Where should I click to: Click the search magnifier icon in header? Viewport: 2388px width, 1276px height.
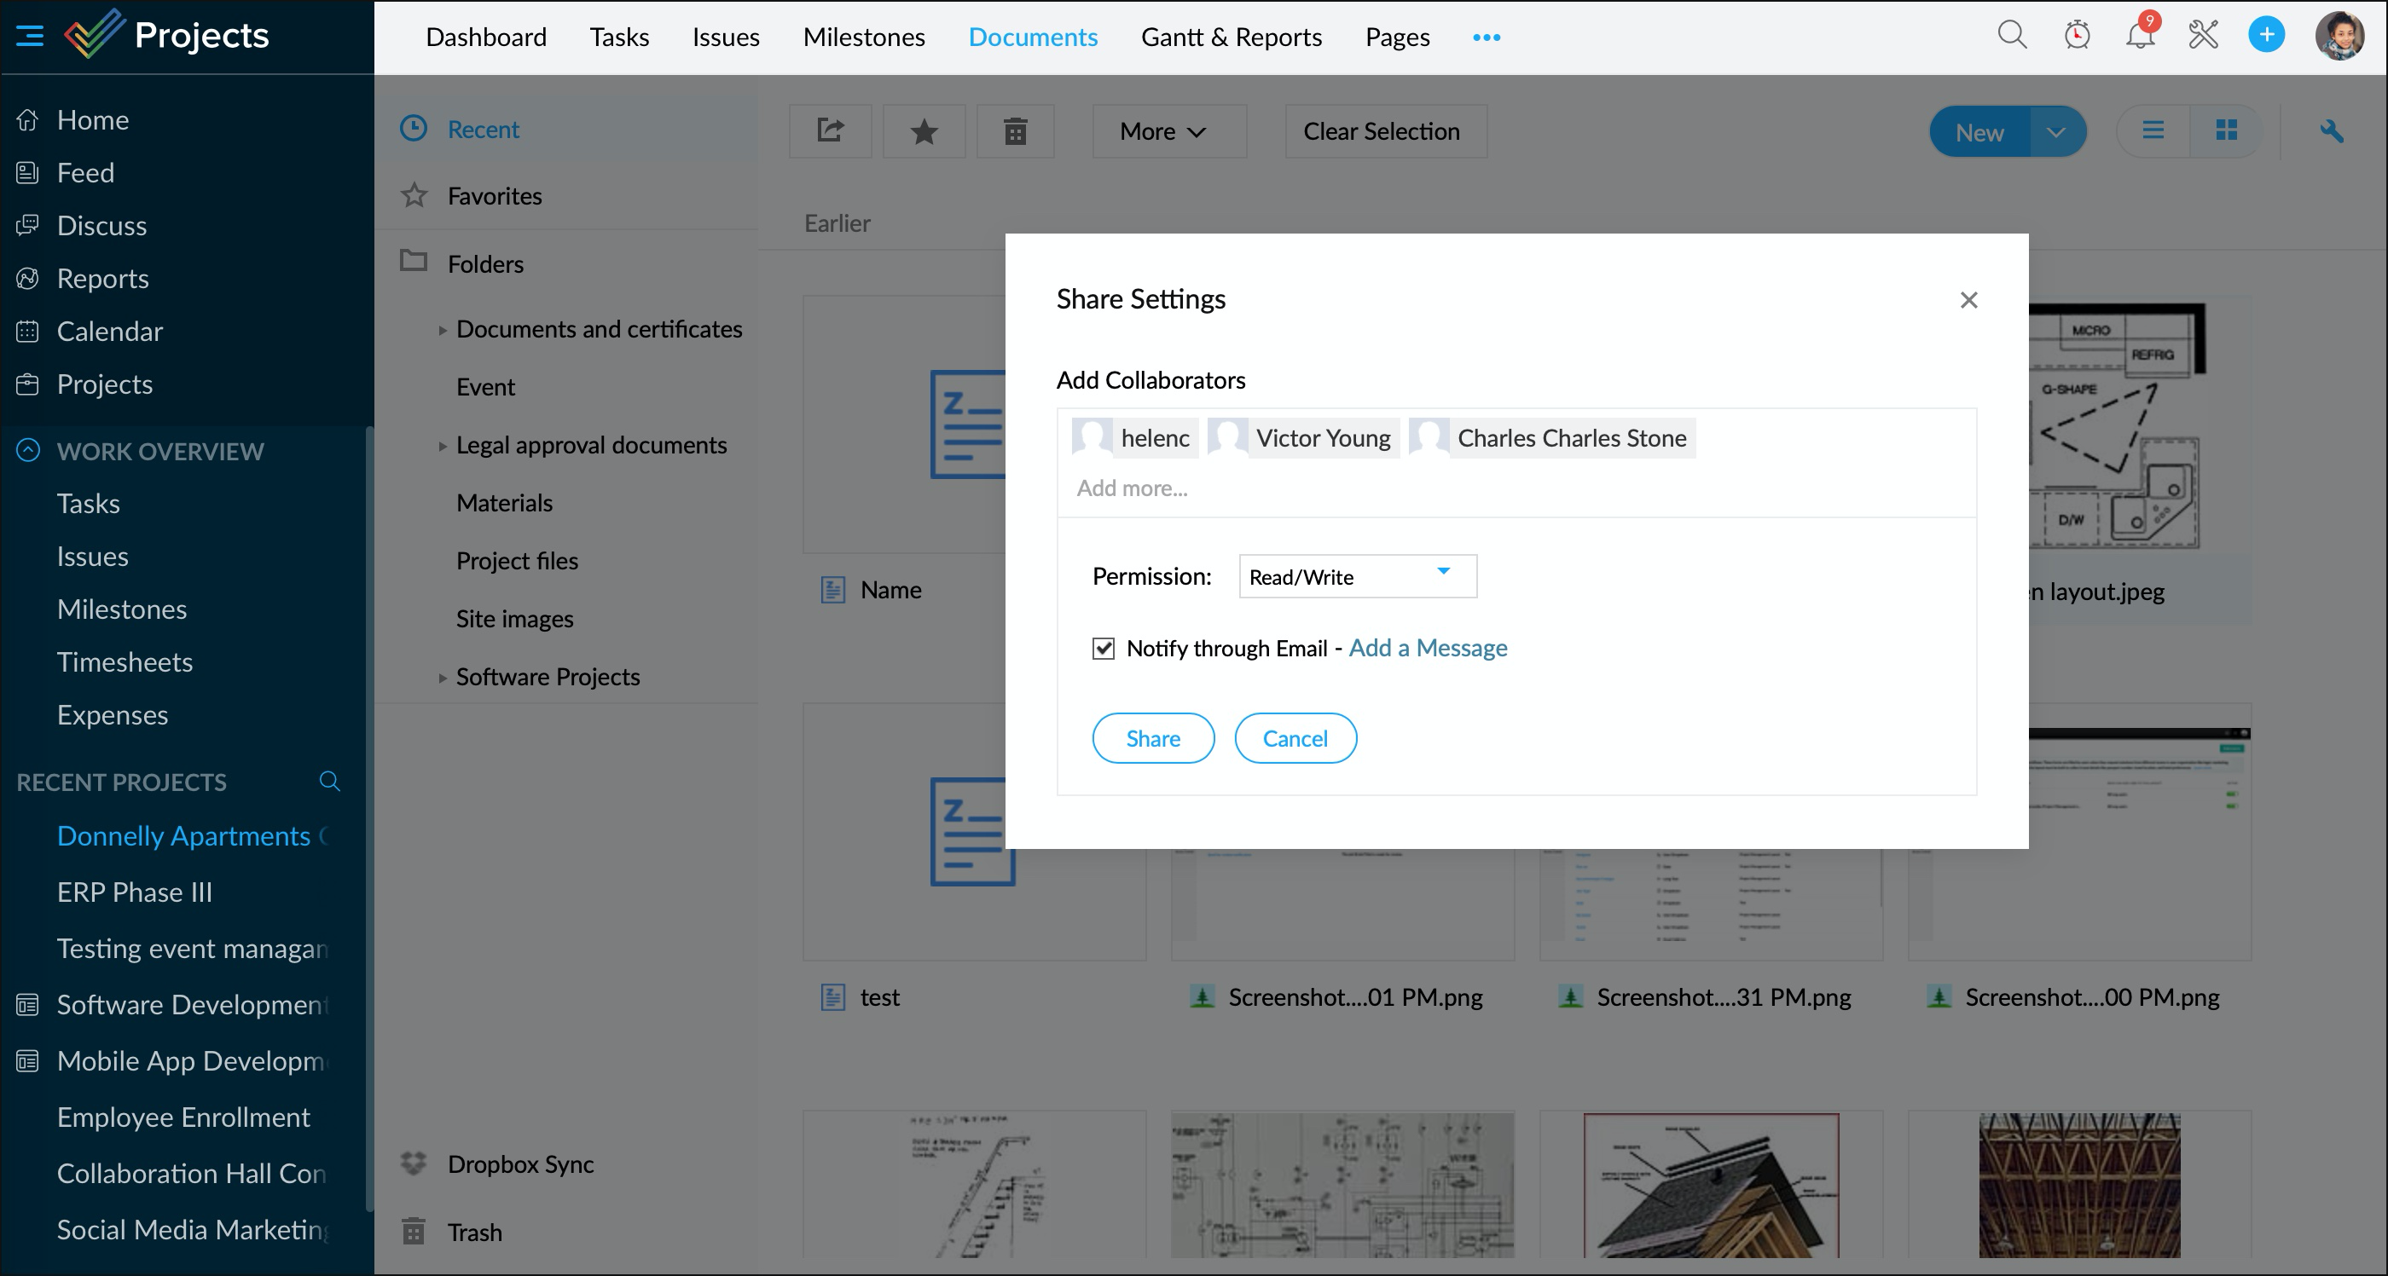[2012, 35]
